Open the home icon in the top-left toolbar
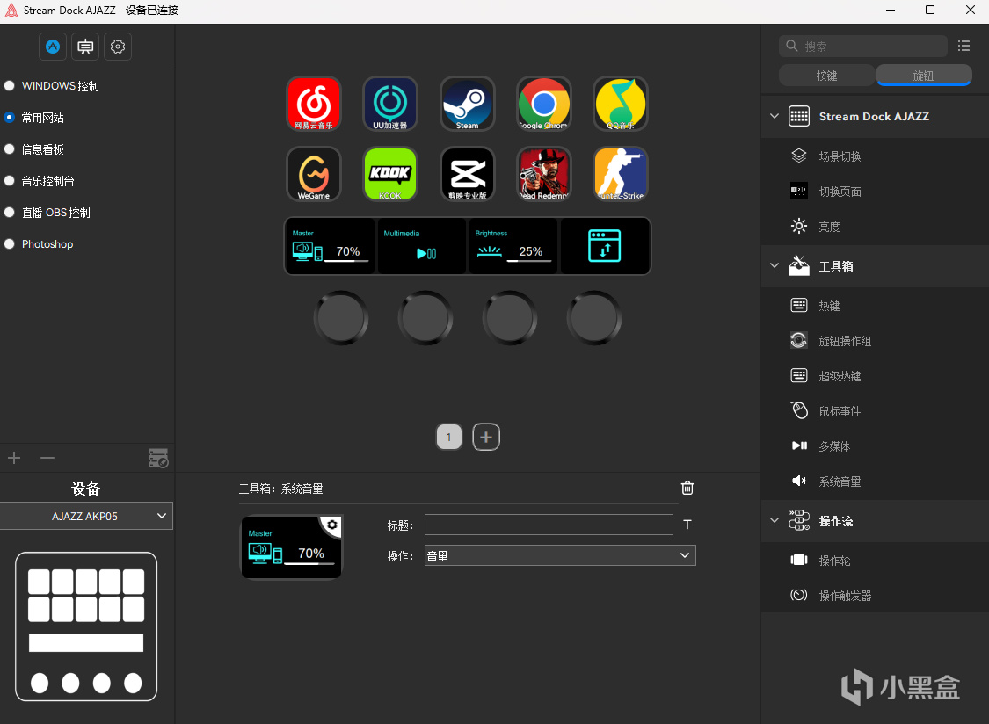Screen dimensions: 989x724 pyautogui.click(x=53, y=47)
